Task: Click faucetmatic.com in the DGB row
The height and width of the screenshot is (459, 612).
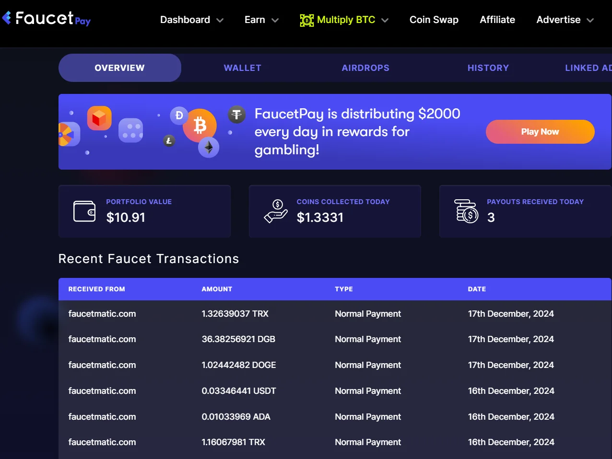Action: point(102,339)
